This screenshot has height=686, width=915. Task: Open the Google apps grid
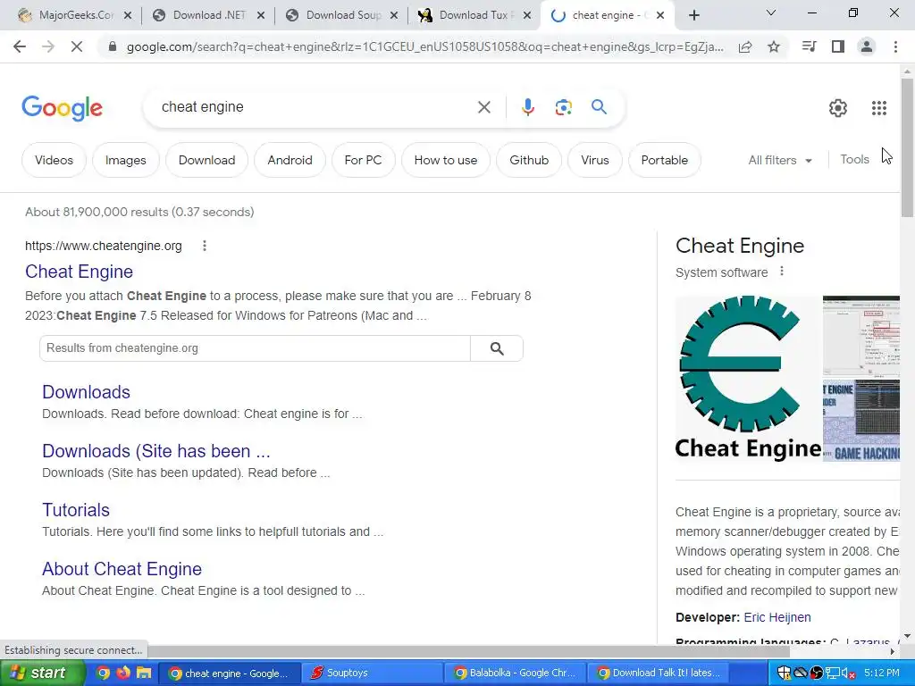pyautogui.click(x=879, y=108)
